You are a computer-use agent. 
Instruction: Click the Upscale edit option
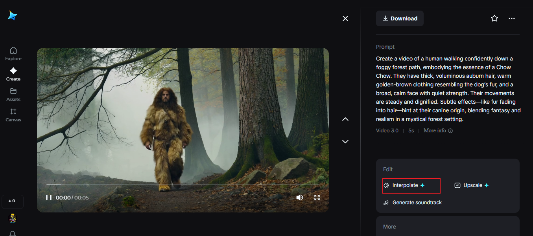(x=472, y=185)
